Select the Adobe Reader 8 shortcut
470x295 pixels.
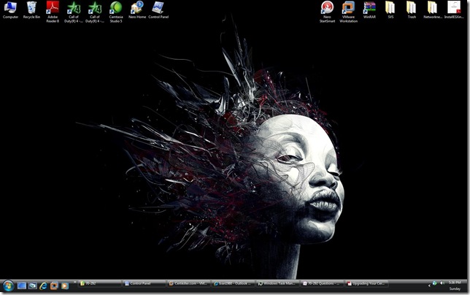click(53, 12)
